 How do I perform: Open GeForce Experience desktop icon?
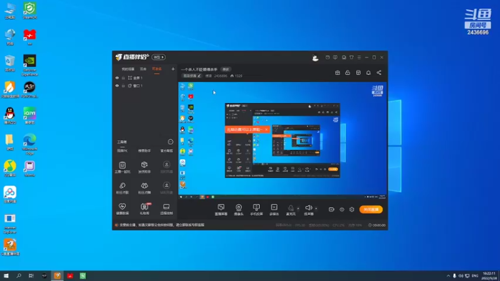29,65
